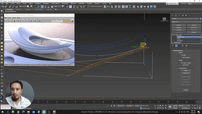Activate the Unlink Selection tool
202x114 pixels.
click(13, 6)
